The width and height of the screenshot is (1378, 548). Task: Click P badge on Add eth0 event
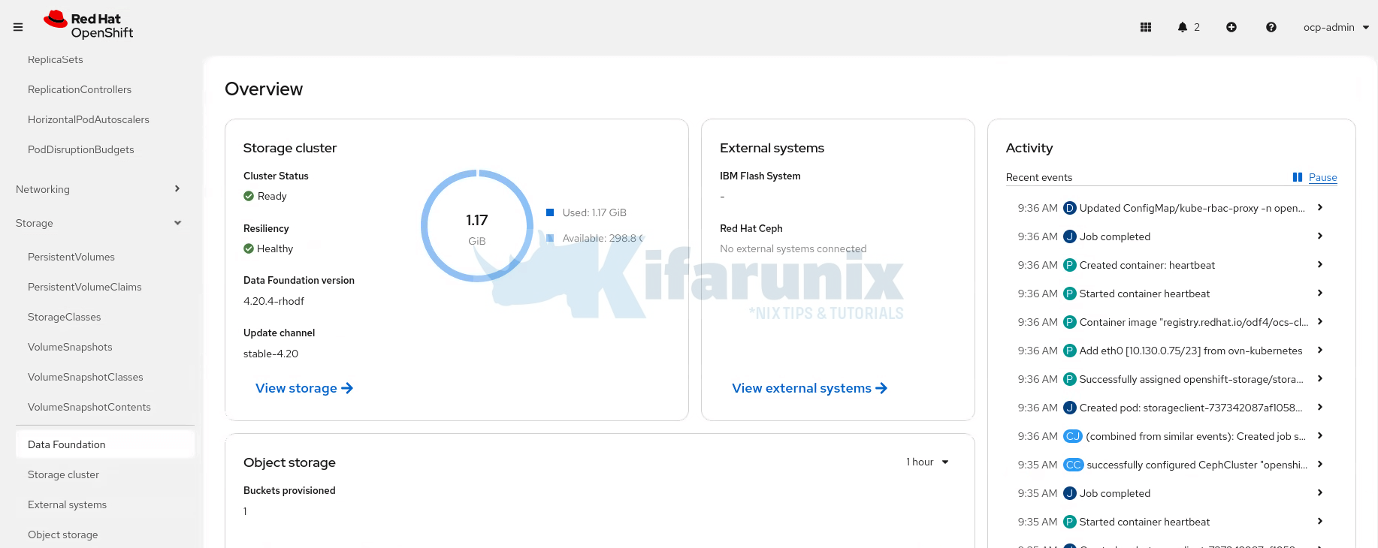1070,351
